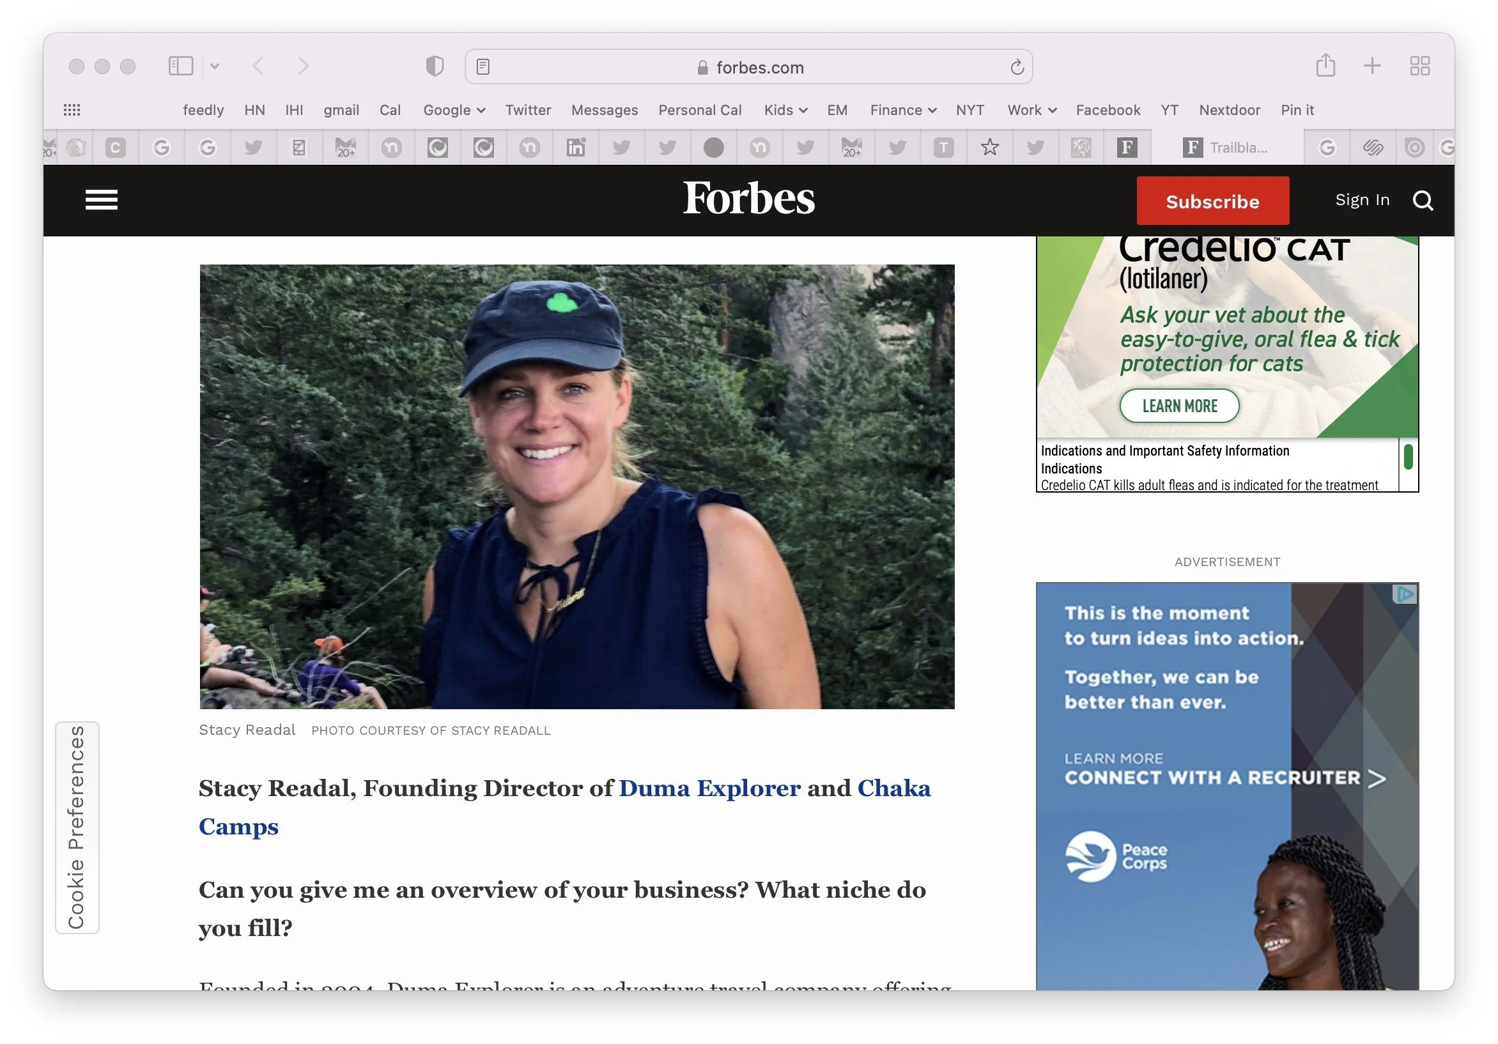Switch to the LinkedIn tab
This screenshot has width=1498, height=1044.
click(575, 148)
